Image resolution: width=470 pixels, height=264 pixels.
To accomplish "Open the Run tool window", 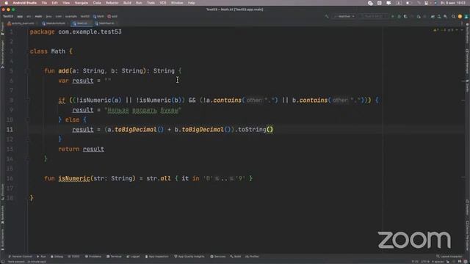I will pyautogui.click(x=41, y=257).
